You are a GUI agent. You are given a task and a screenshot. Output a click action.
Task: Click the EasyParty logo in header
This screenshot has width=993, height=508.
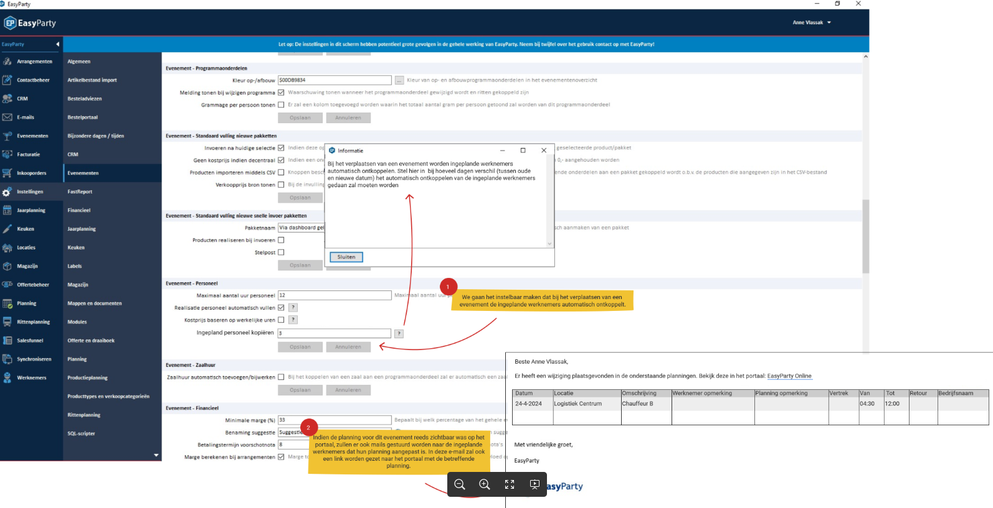pos(30,23)
